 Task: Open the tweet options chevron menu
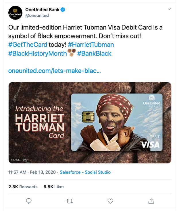pyautogui.click(x=169, y=9)
